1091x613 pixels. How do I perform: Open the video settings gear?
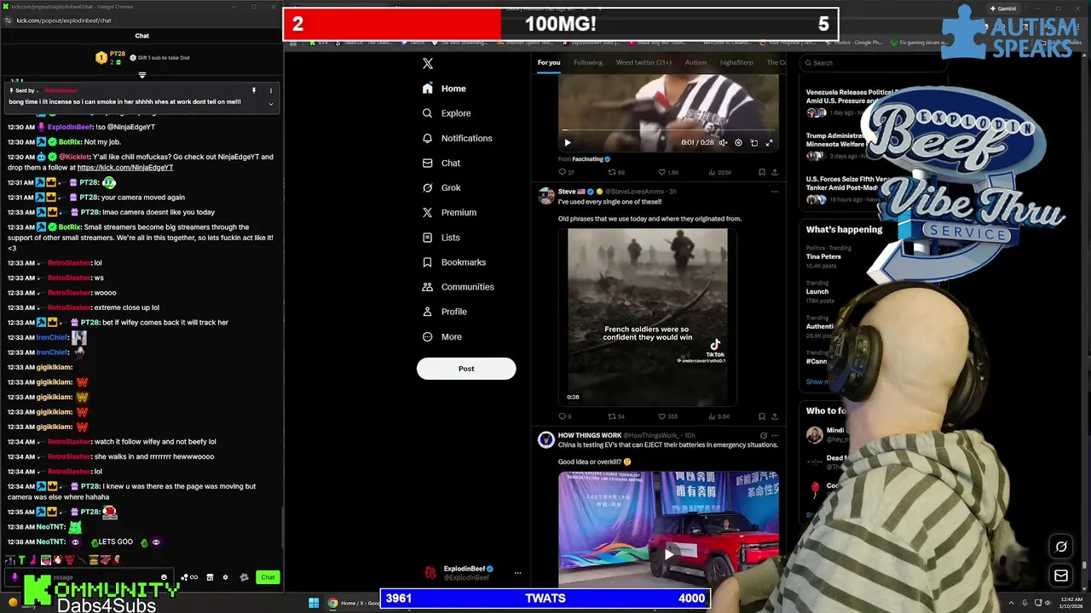tap(738, 143)
